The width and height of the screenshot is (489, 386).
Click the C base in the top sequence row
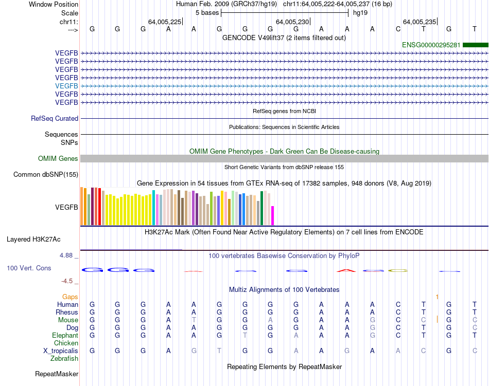coord(398,29)
